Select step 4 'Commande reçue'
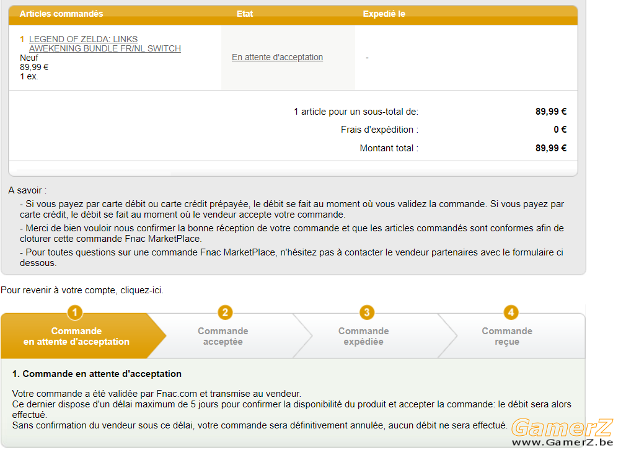The width and height of the screenshot is (626, 452). (507, 336)
